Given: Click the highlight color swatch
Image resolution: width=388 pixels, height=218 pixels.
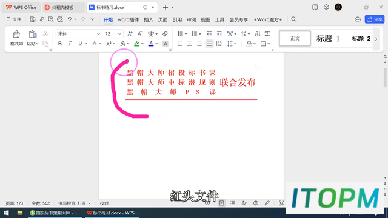Looking at the screenshot, I should (137, 44).
